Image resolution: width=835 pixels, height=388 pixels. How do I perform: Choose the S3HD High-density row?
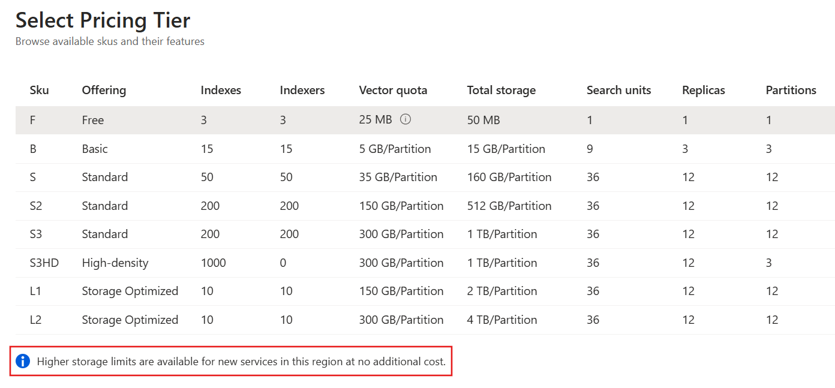(115, 263)
